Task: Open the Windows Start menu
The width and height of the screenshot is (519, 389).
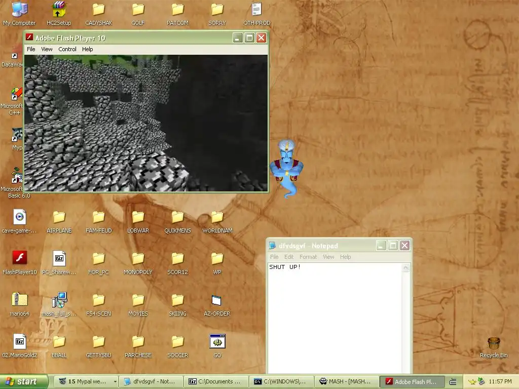Action: click(x=24, y=381)
